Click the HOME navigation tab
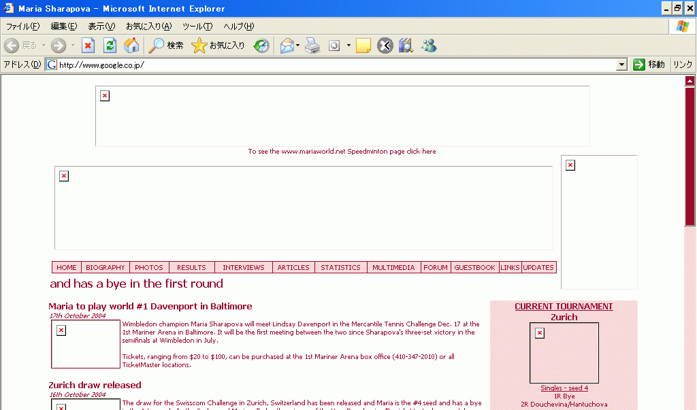This screenshot has width=697, height=410. click(x=66, y=267)
